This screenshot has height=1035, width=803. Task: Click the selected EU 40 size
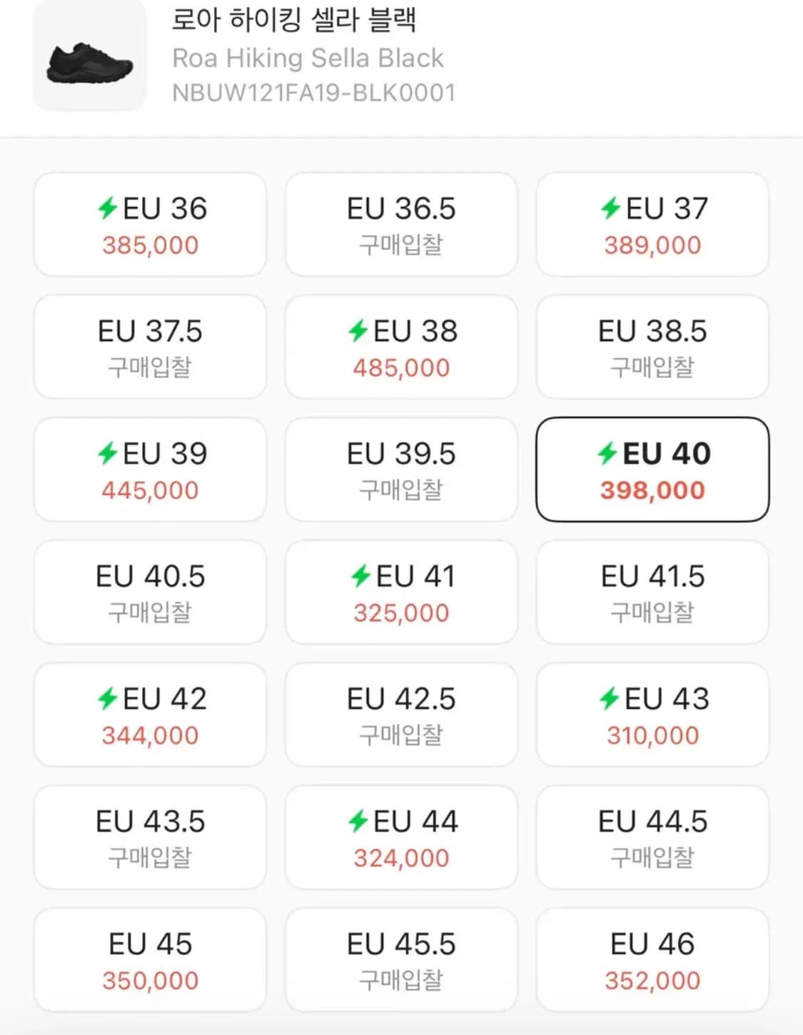tap(652, 470)
